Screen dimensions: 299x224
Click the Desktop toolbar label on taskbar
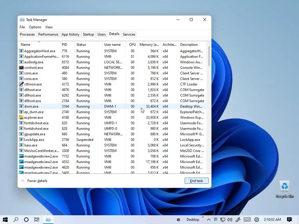[193, 220]
